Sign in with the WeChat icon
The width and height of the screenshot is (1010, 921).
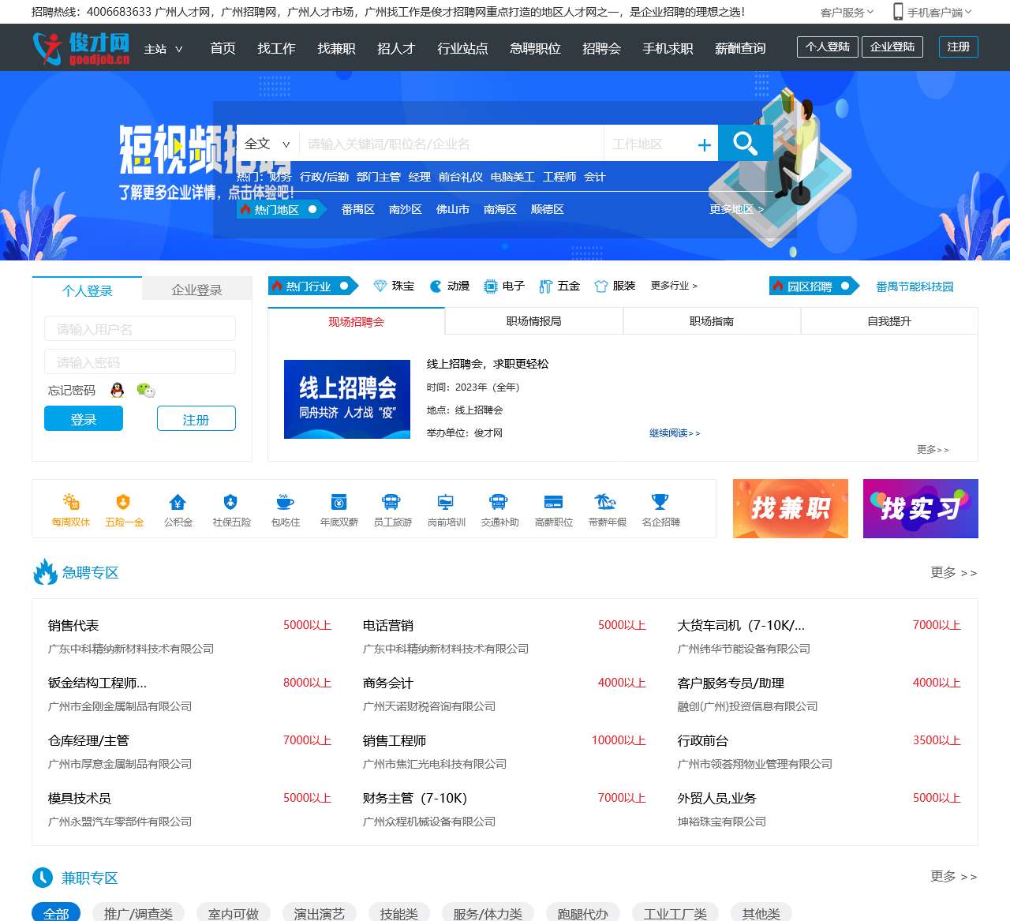point(145,390)
